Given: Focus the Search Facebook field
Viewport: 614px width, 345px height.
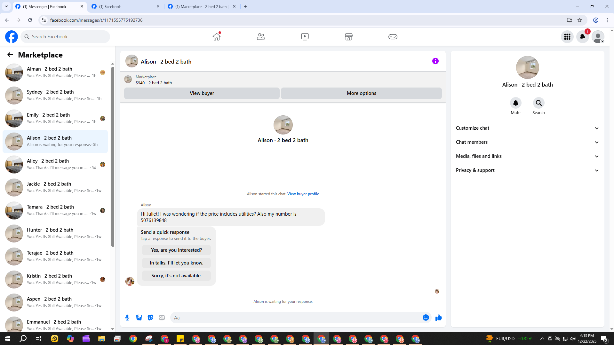Looking at the screenshot, I should coord(65,37).
